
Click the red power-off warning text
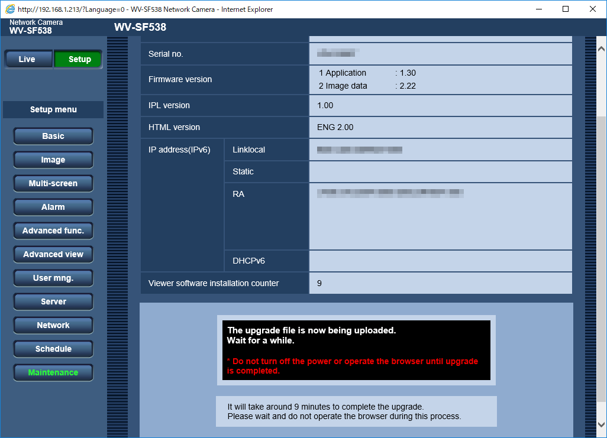(x=353, y=366)
